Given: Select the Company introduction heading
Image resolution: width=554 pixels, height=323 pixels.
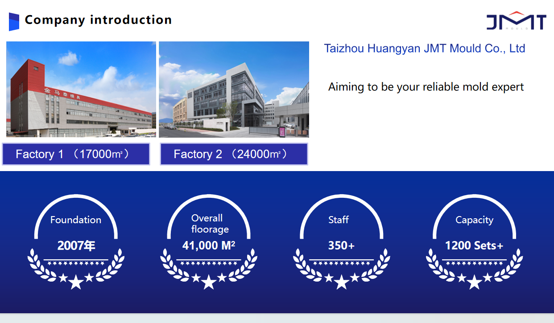Looking at the screenshot, I should (98, 20).
